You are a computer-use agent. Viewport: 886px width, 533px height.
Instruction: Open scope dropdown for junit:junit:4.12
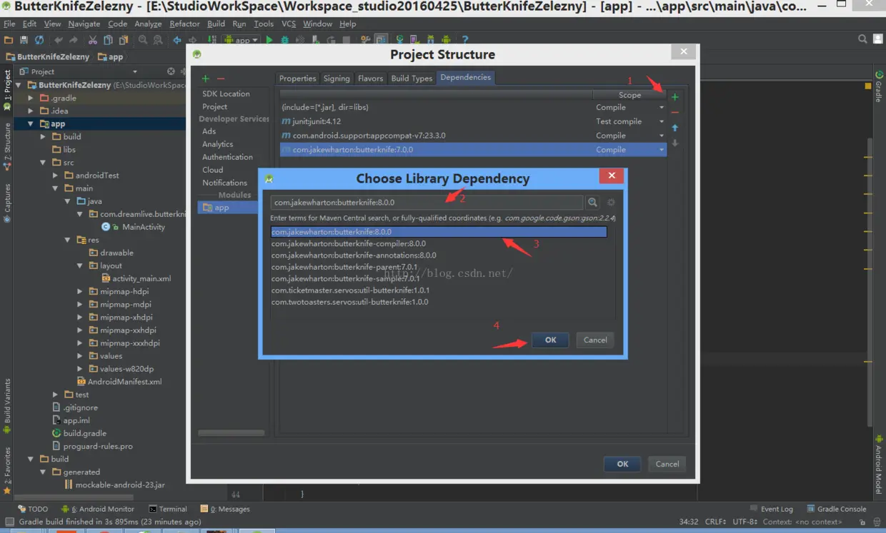662,121
